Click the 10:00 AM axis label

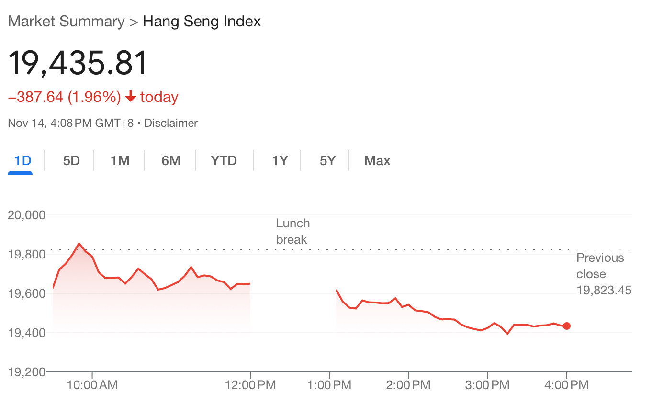click(92, 385)
